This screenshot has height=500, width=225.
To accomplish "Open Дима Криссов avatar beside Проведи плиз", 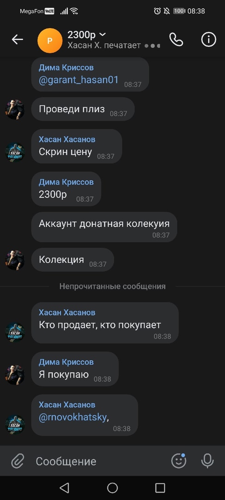I will (x=15, y=109).
